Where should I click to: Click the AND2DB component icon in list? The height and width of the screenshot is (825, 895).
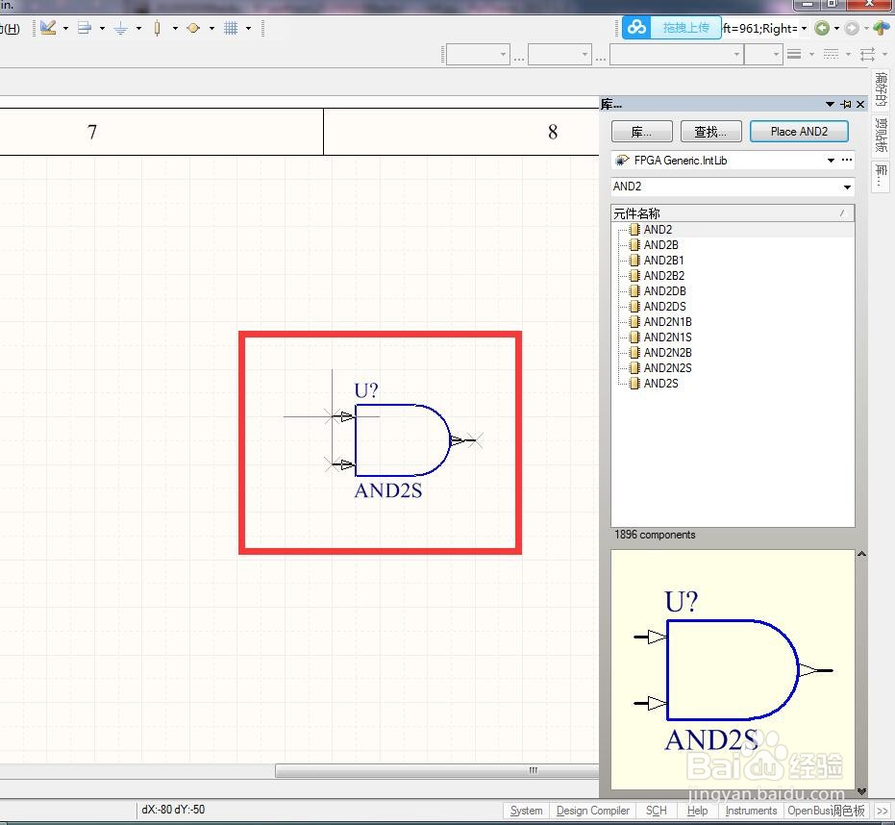tap(634, 290)
